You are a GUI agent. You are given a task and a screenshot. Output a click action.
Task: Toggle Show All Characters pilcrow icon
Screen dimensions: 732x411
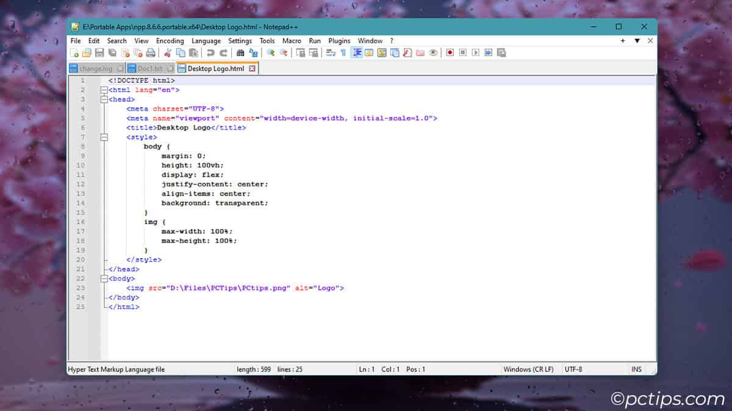click(343, 53)
